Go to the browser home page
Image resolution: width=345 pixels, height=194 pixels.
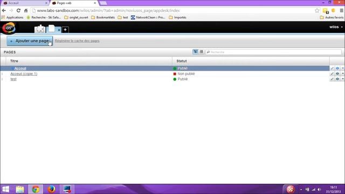click(26, 11)
